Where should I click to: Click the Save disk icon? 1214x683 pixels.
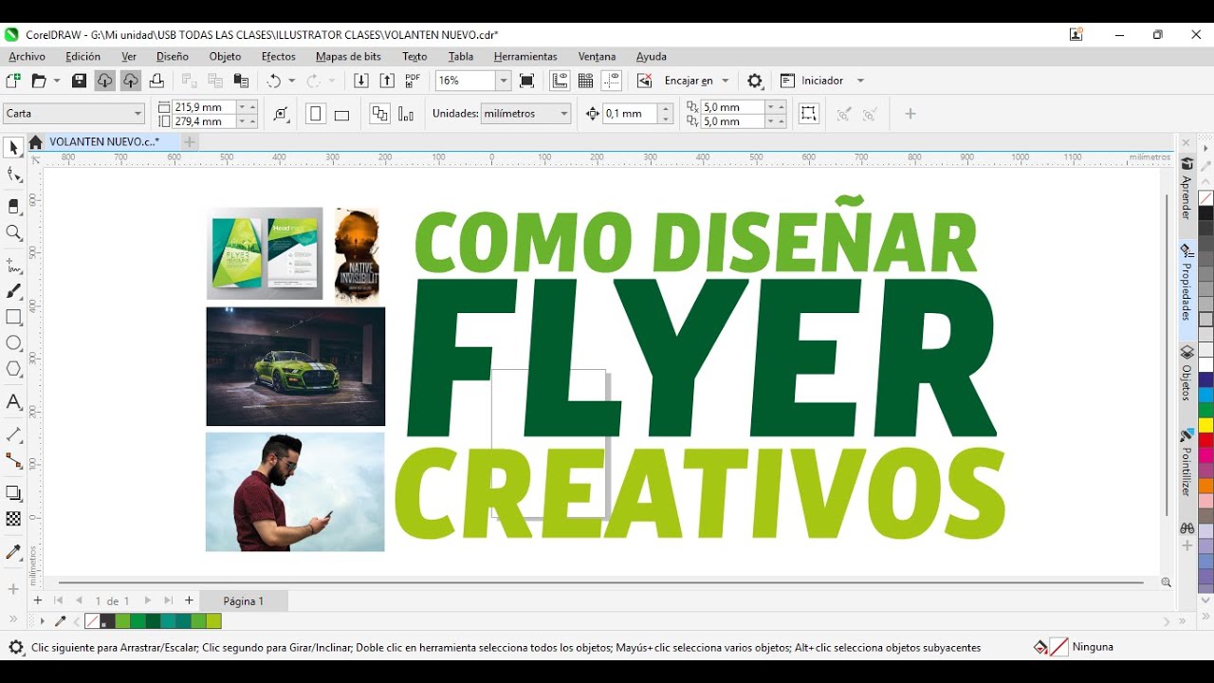pos(80,82)
